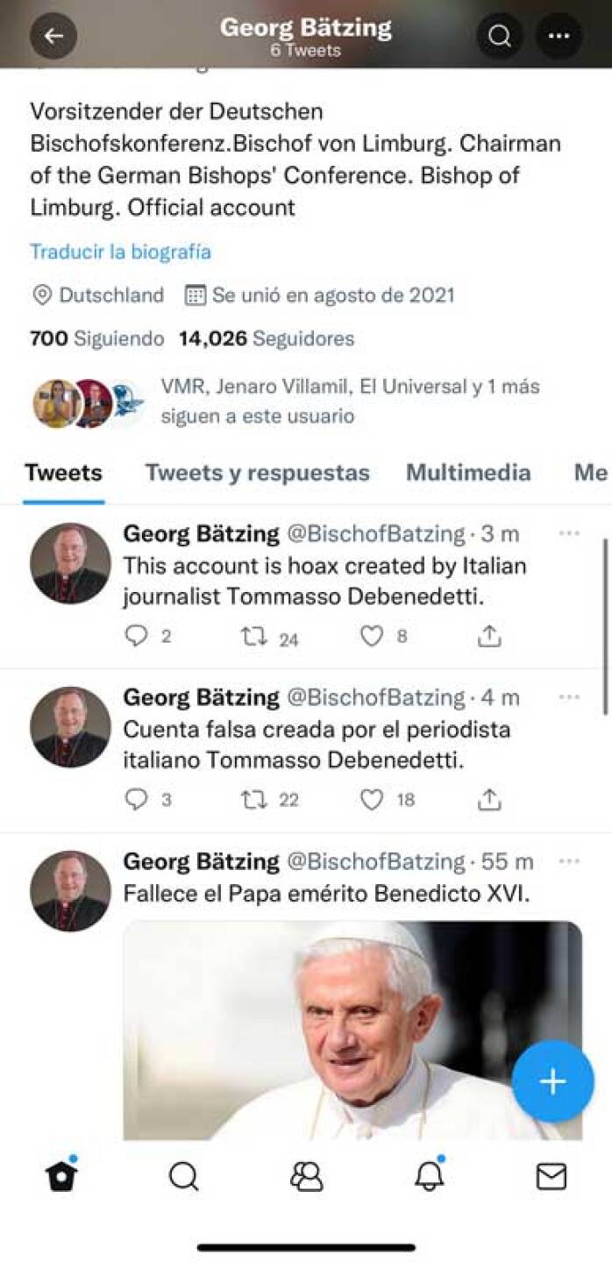Like the hoax tweet in English

(x=372, y=637)
